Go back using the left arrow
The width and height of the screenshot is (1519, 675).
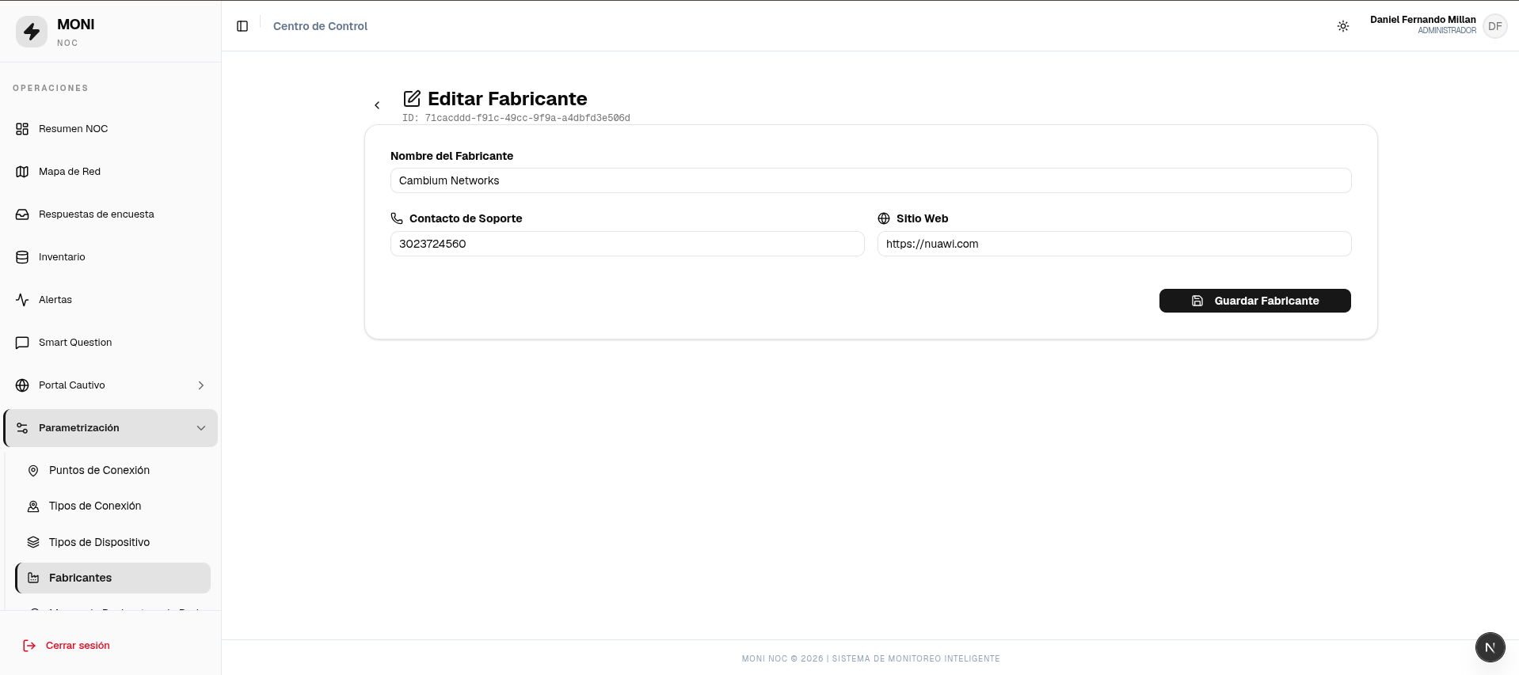coord(377,105)
